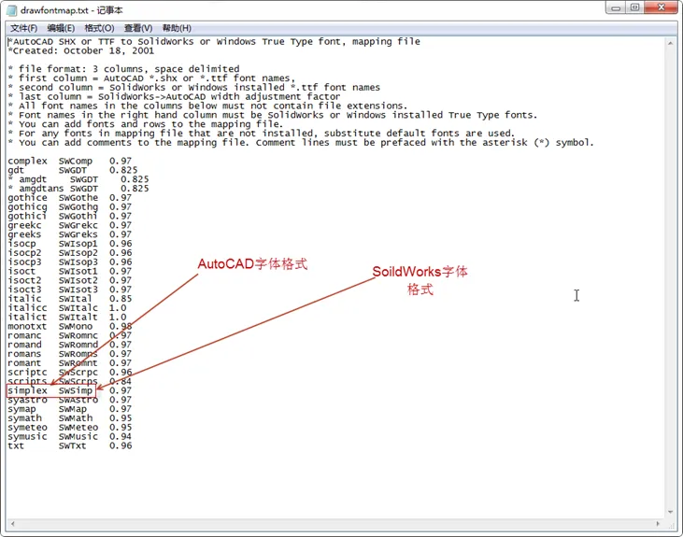Click 'SWIsop2' font mapping
The image size is (683, 537).
tap(78, 252)
